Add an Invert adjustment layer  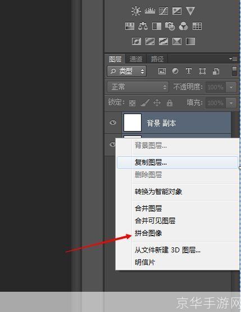[x=137, y=42]
